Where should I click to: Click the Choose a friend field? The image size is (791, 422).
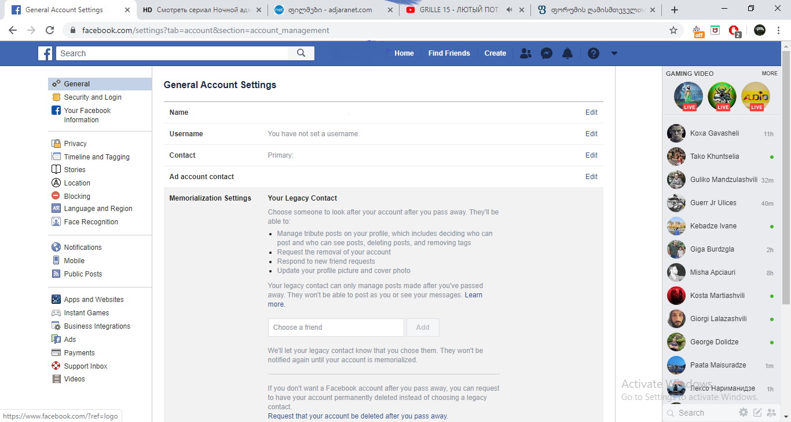[336, 328]
